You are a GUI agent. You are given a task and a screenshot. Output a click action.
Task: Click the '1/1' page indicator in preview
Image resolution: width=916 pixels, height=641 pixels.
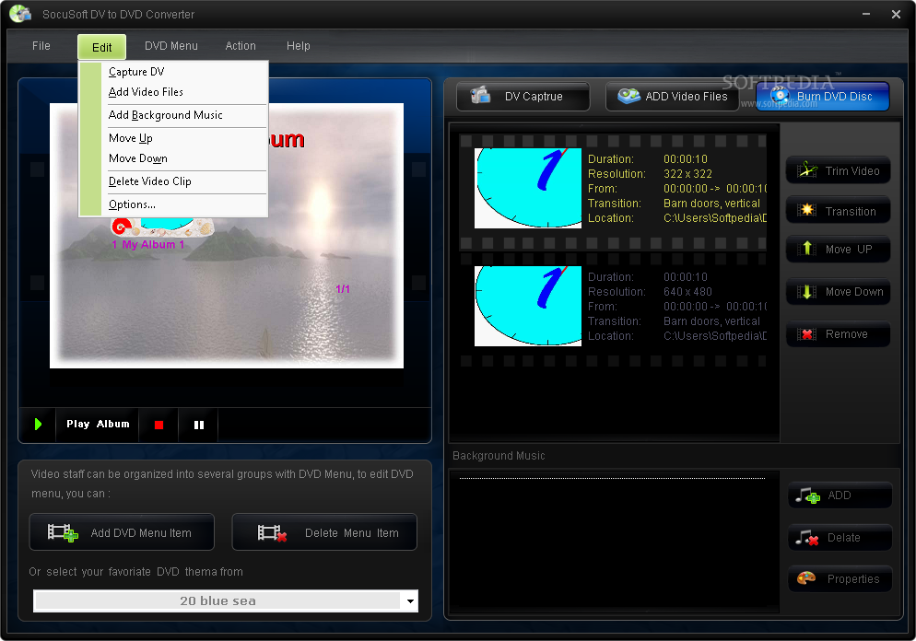pos(343,289)
